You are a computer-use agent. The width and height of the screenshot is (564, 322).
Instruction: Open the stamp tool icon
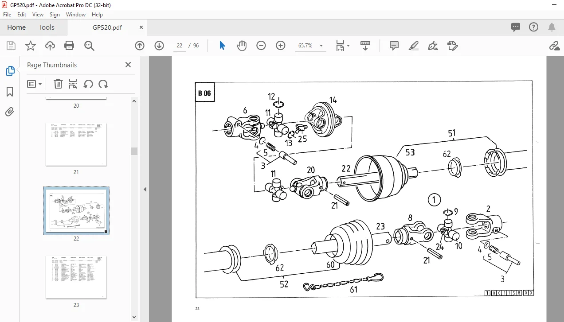pyautogui.click(x=453, y=46)
